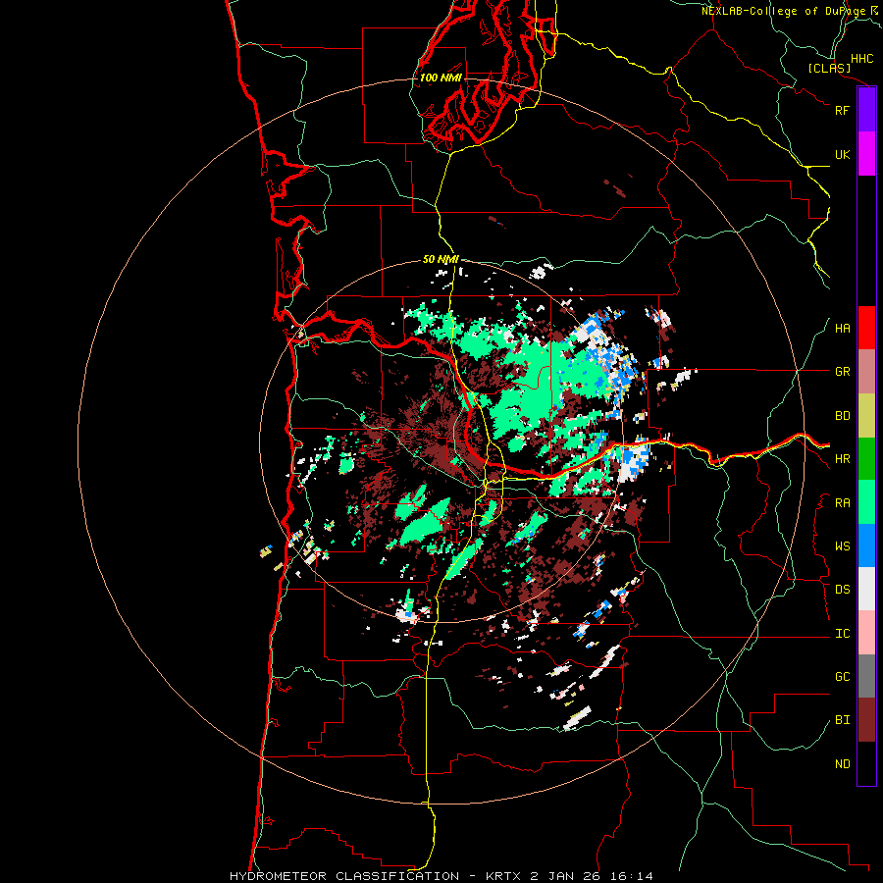Click the '[CLAS]' legend header text
Screen dimensions: 883x883
[x=829, y=69]
